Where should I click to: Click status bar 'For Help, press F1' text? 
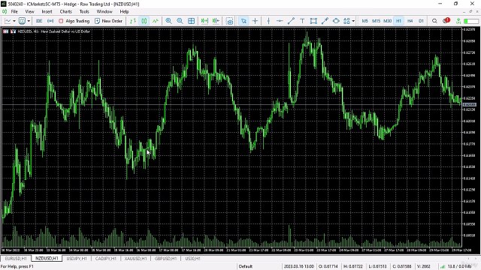tap(17, 266)
